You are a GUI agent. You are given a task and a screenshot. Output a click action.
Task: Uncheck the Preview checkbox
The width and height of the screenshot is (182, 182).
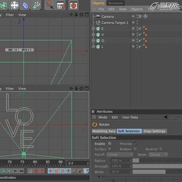pyautogui.click(x=135, y=143)
